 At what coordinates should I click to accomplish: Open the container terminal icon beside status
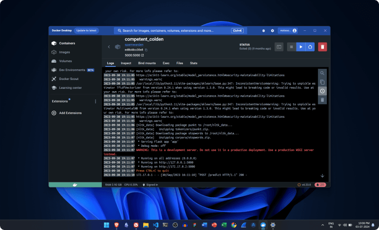click(279, 47)
